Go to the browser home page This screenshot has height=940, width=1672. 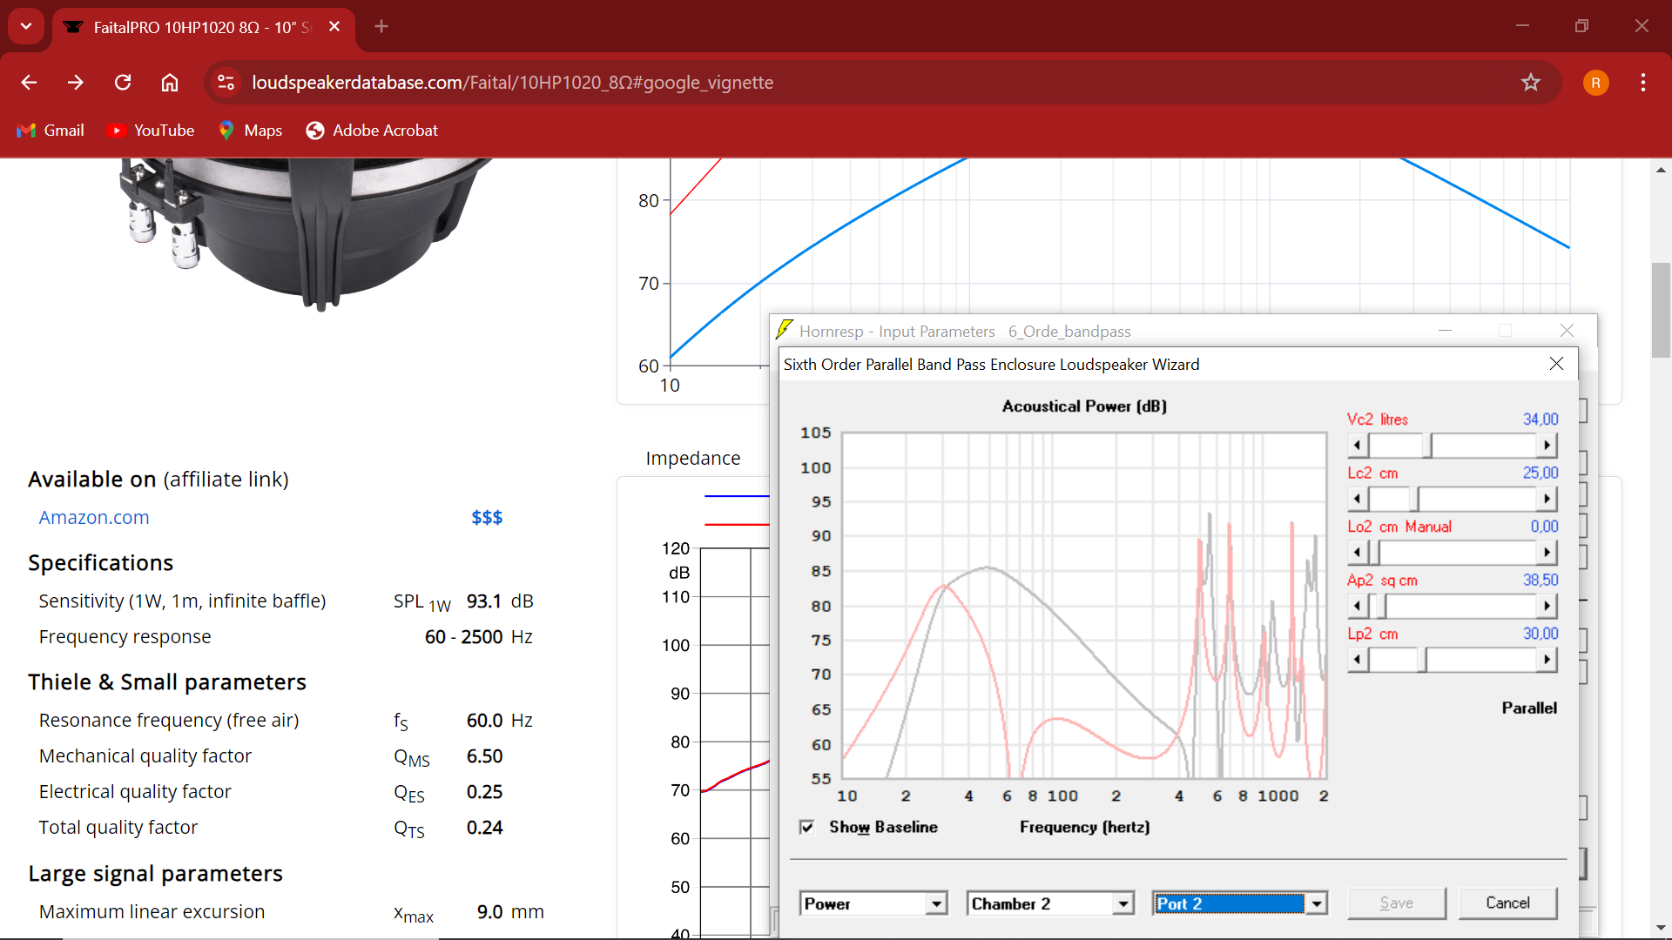(170, 83)
